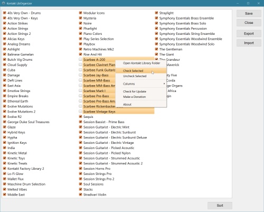The height and width of the screenshot is (212, 264).
Task: Click the Export button
Action: pyautogui.click(x=249, y=34)
